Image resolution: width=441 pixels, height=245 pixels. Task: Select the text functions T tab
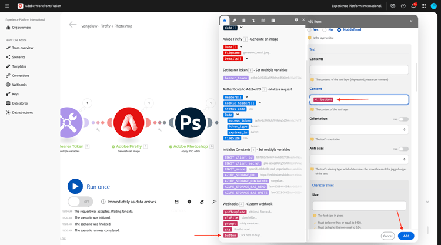pos(253,20)
